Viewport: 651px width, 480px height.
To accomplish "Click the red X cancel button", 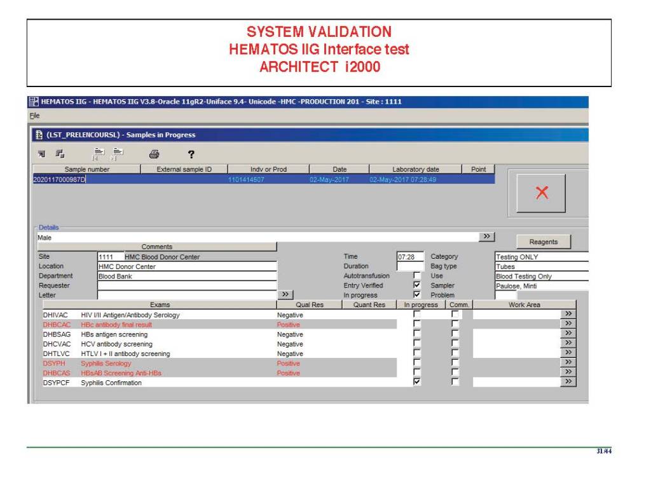I will [x=542, y=195].
